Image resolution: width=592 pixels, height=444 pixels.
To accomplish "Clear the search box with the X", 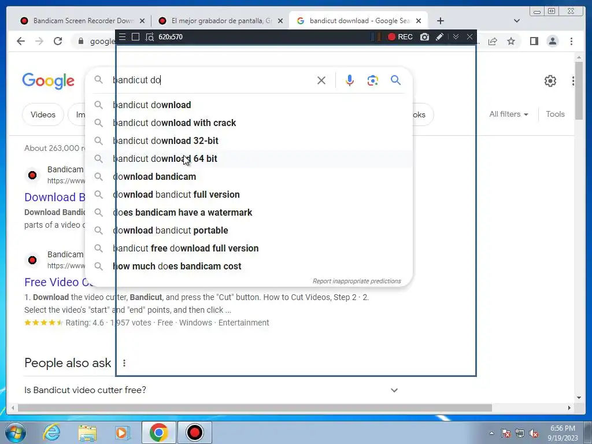I will pos(321,80).
